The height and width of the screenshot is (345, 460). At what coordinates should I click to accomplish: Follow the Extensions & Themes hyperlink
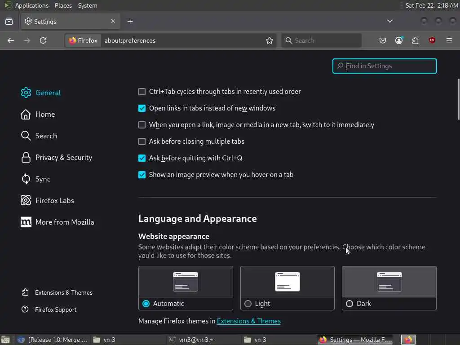(249, 321)
